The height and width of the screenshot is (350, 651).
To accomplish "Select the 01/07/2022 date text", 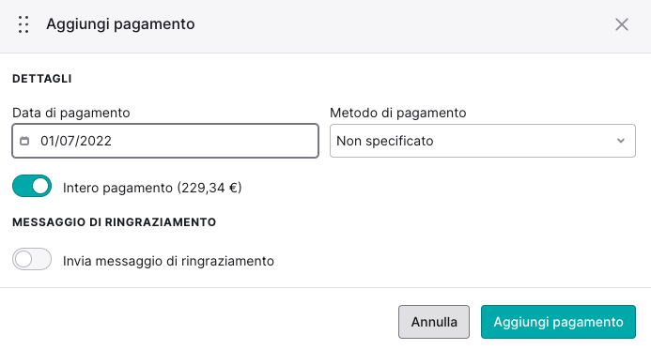I will point(76,141).
